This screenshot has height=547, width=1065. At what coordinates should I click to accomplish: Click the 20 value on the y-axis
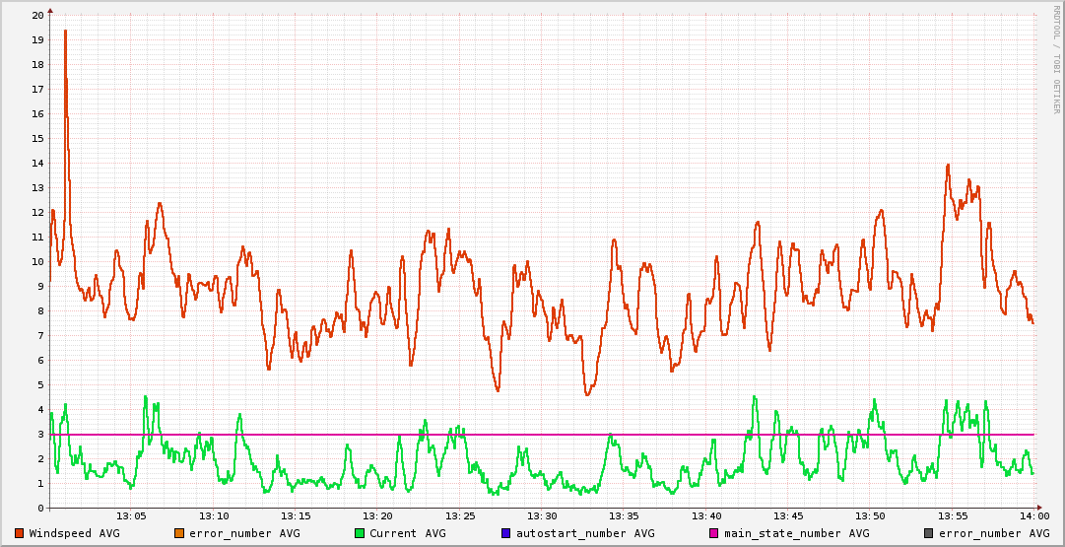point(37,15)
